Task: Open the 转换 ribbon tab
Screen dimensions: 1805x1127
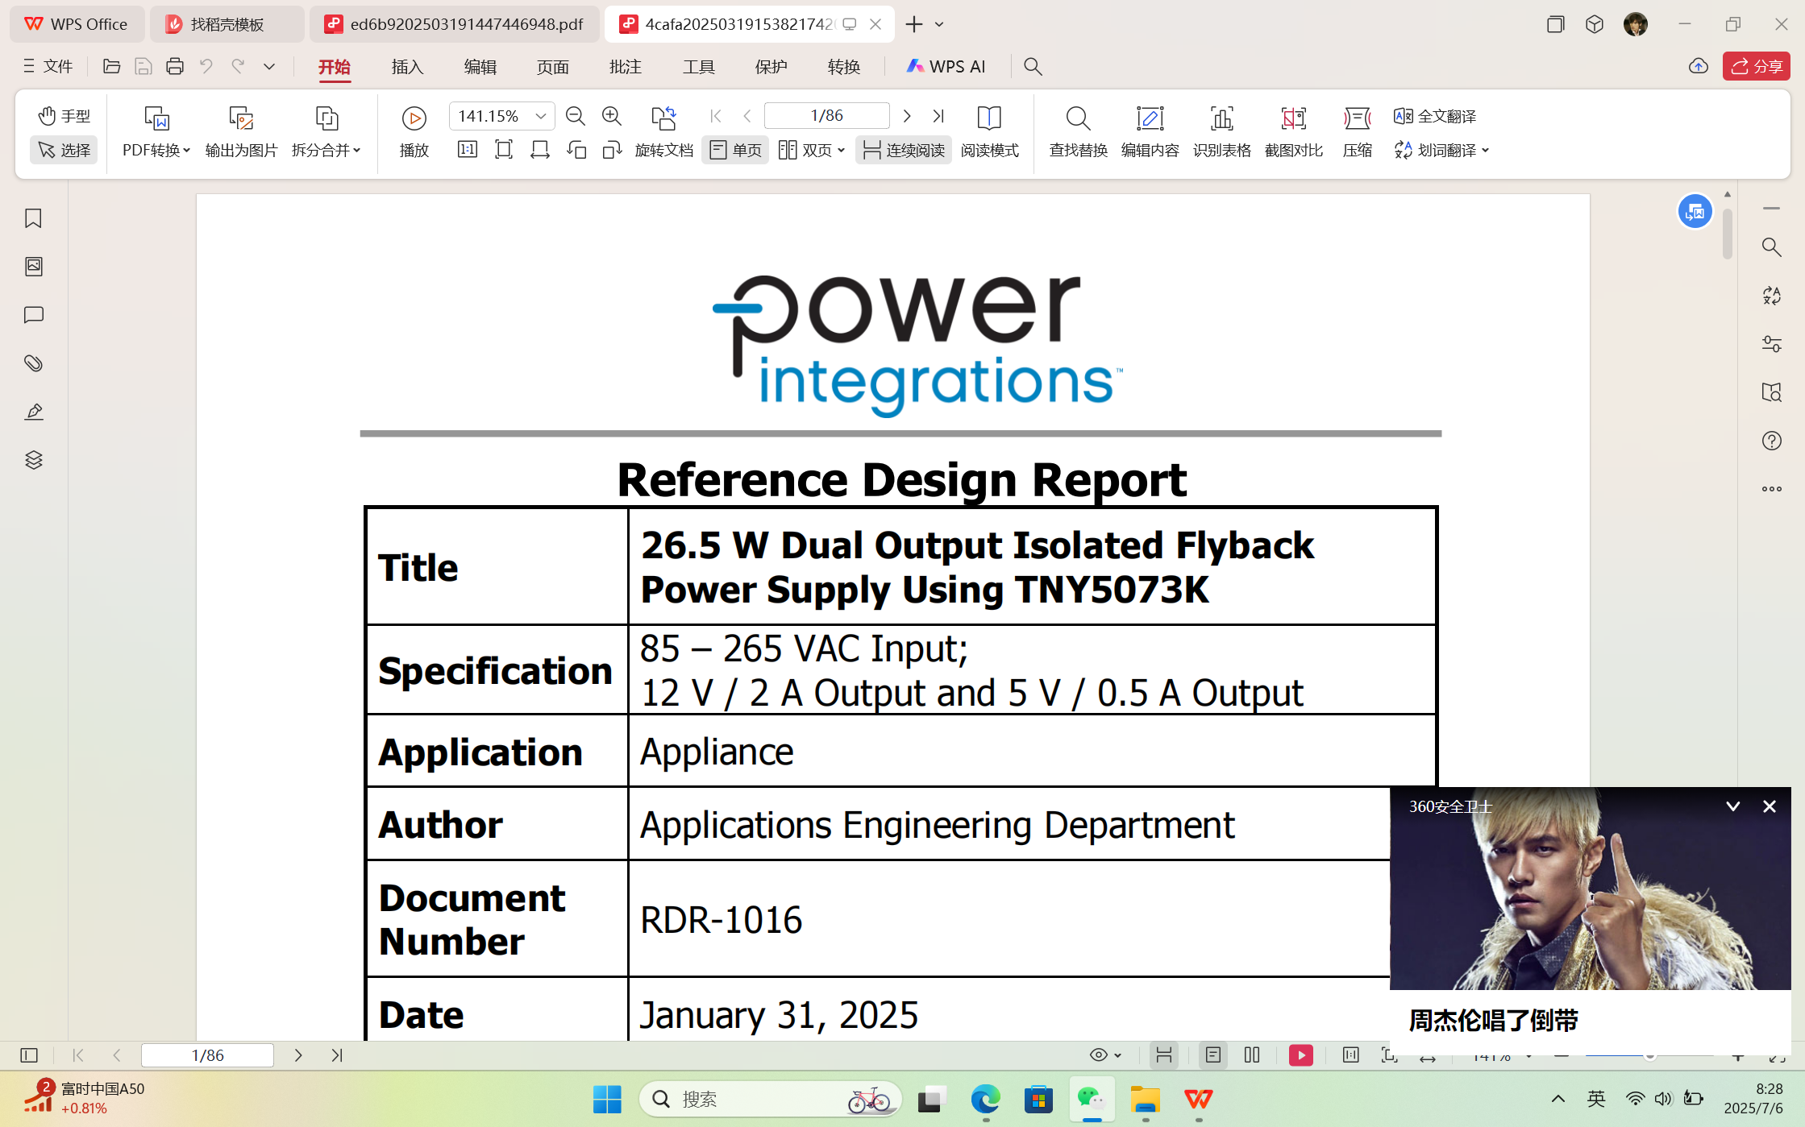Action: [844, 67]
